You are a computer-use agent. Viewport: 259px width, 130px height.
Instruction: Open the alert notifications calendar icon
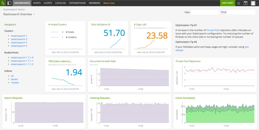point(245,3)
